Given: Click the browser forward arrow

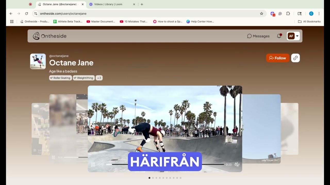Looking at the screenshot, I should click(x=19, y=14).
